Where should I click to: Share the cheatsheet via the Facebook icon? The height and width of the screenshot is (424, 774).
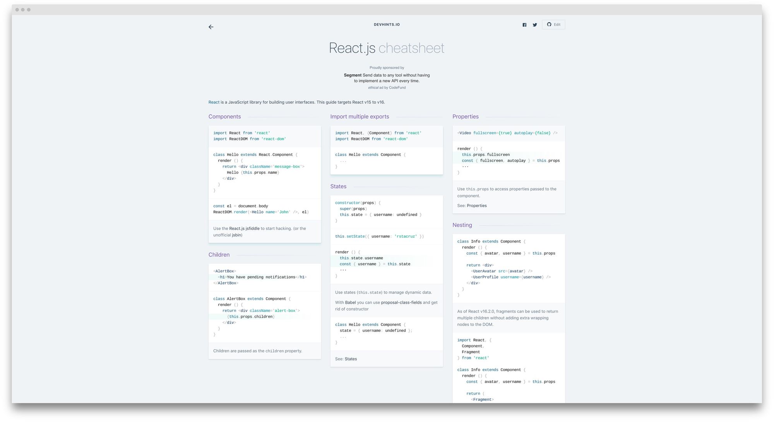(x=524, y=24)
